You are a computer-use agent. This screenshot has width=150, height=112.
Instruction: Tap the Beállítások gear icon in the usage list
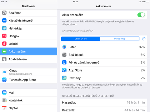pyautogui.click(x=64, y=55)
